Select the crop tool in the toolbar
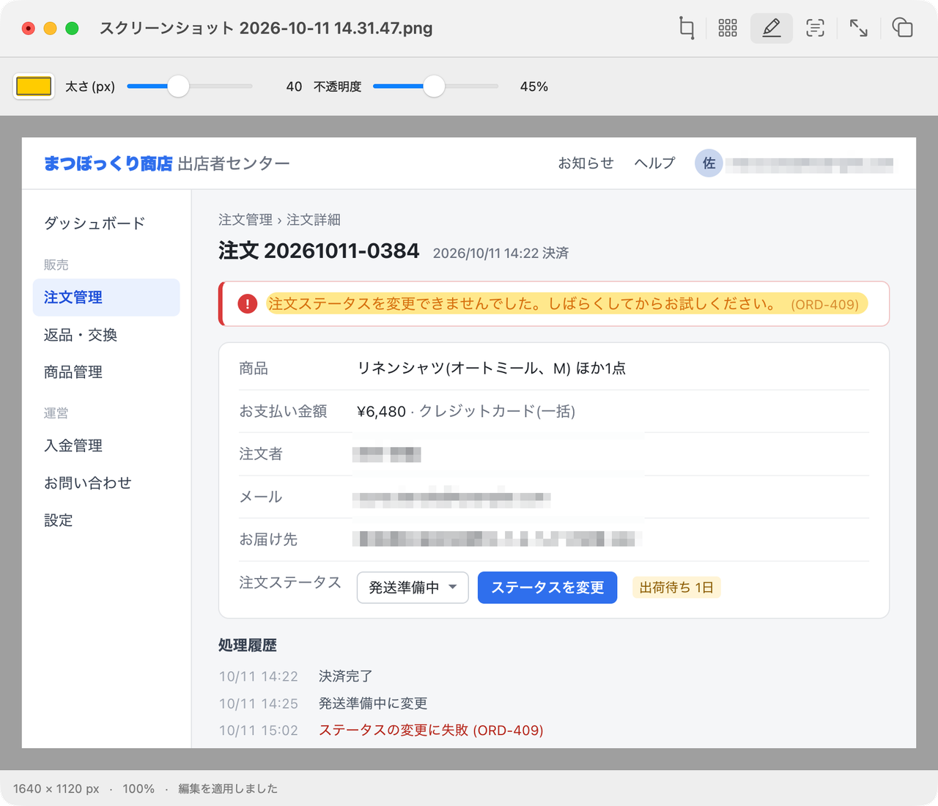 pyautogui.click(x=687, y=29)
